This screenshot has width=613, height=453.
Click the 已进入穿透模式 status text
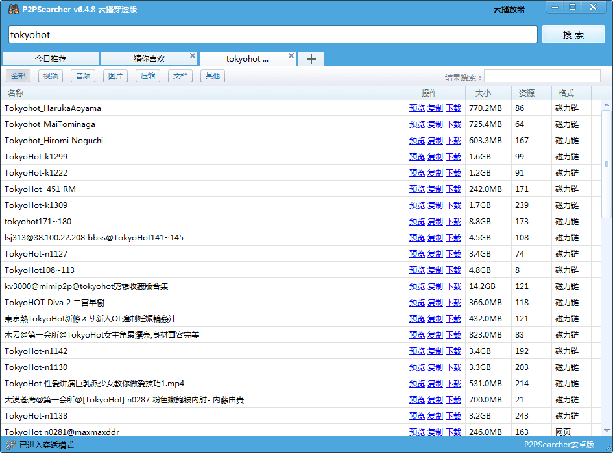[x=47, y=445]
